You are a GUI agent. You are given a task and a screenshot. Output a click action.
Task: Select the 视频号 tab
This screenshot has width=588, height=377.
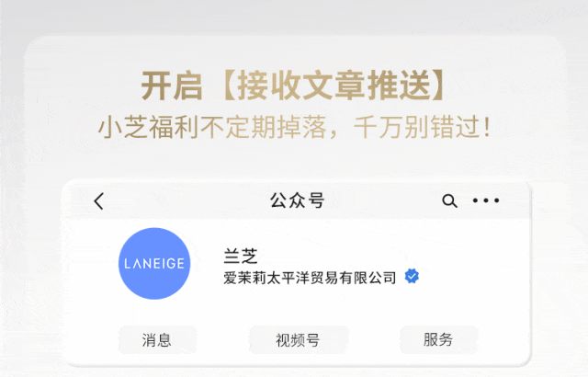click(x=299, y=340)
